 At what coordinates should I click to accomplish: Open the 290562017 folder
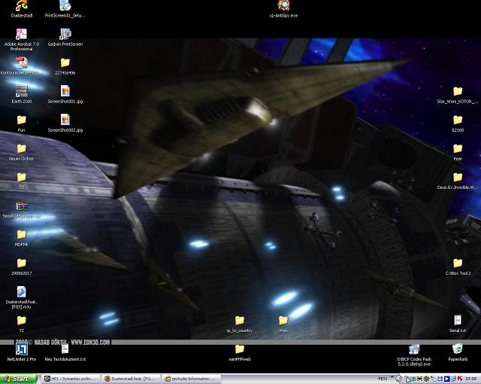(22, 264)
